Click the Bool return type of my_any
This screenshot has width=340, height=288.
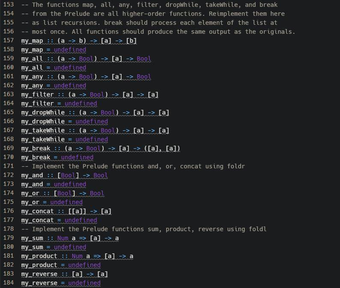pos(144,76)
